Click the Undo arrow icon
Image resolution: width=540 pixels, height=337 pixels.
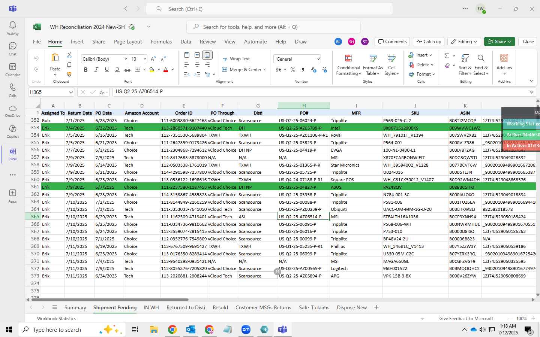pos(36,59)
